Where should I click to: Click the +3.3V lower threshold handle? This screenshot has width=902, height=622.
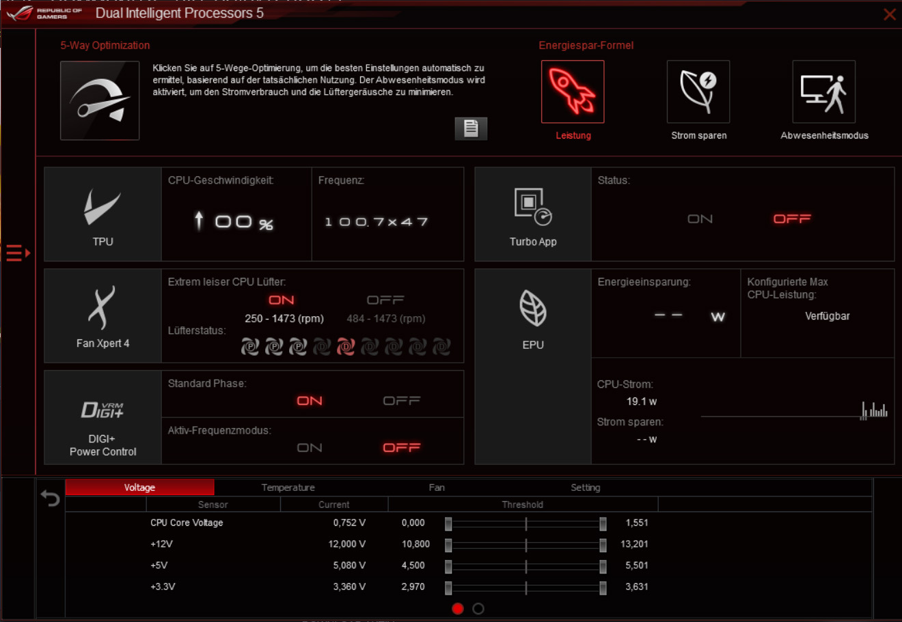448,588
